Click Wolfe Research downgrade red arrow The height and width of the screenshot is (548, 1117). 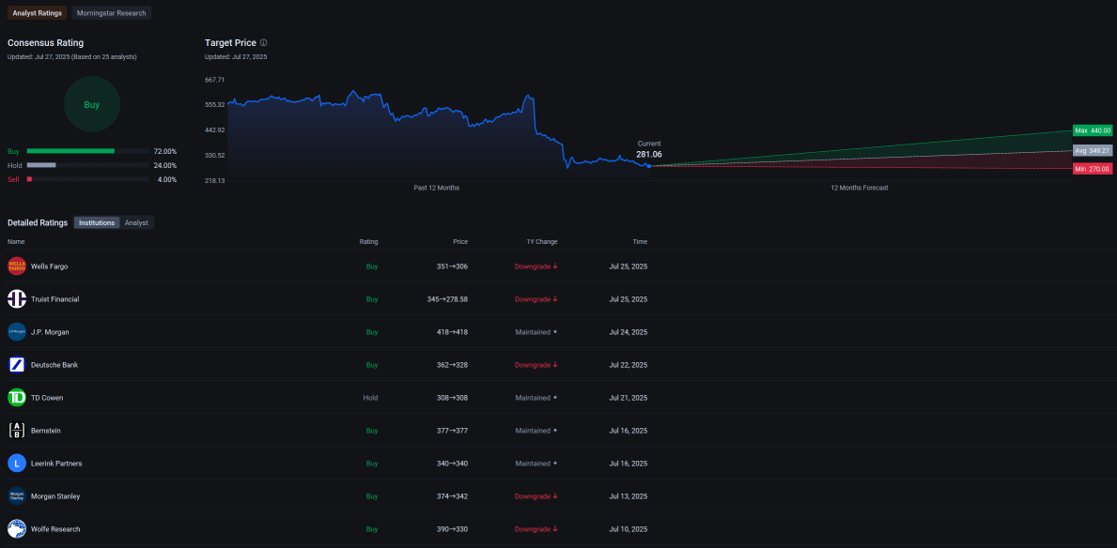[x=555, y=529]
